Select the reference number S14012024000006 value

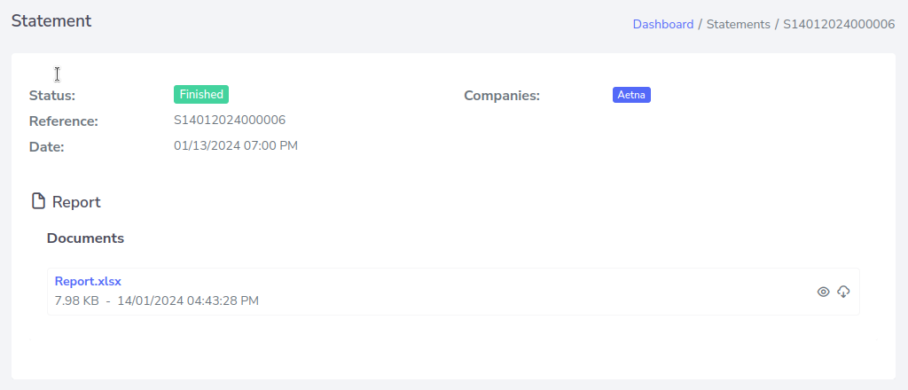coord(230,120)
